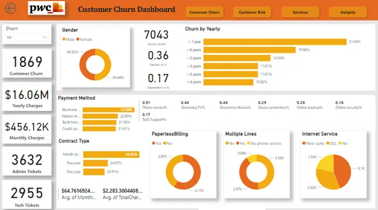Select the < 1 year churn bar
Screen dimensions: 378x210
tap(275, 42)
